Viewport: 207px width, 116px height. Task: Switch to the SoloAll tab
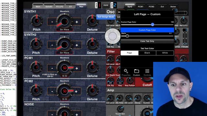coord(49,6)
